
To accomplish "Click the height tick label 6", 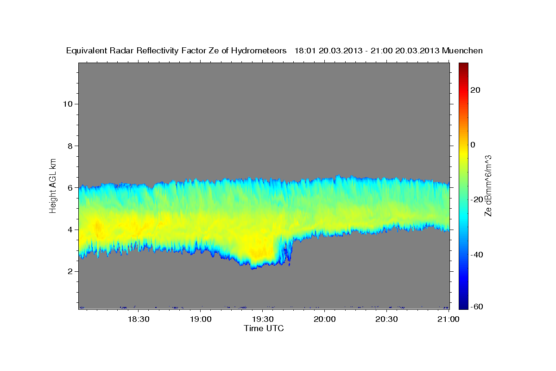I will (x=69, y=188).
